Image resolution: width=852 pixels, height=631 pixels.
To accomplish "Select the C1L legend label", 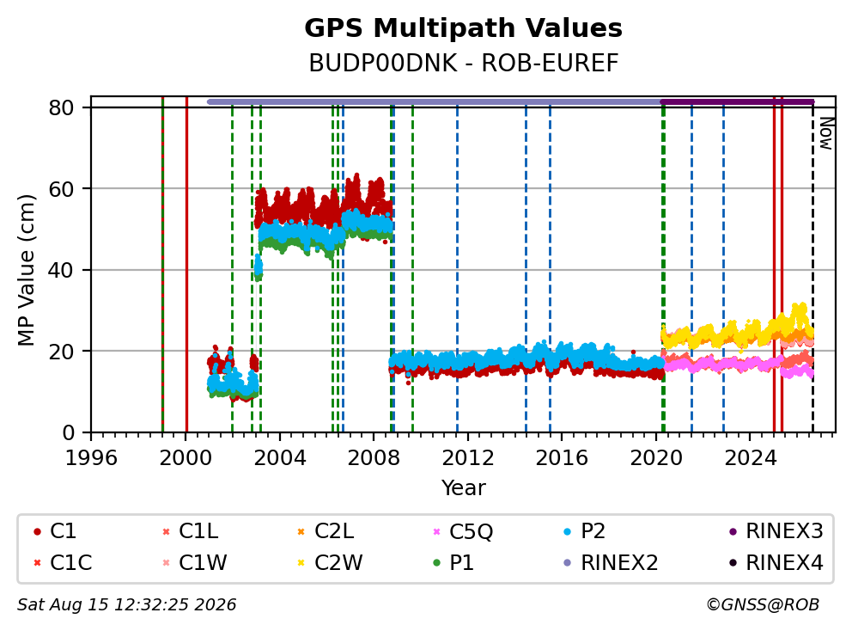I will tap(198, 531).
